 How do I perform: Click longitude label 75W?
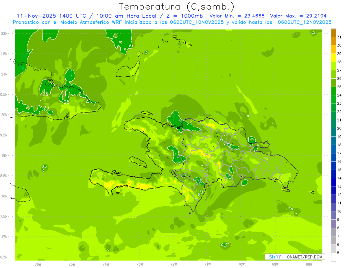click(x=72, y=264)
